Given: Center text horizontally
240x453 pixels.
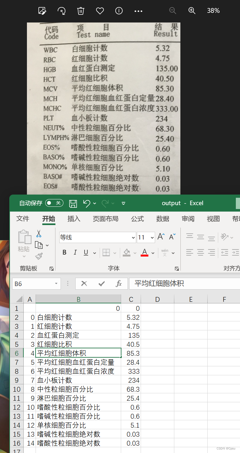Looking at the screenshot, I should pyautogui.click(x=201, y=253).
